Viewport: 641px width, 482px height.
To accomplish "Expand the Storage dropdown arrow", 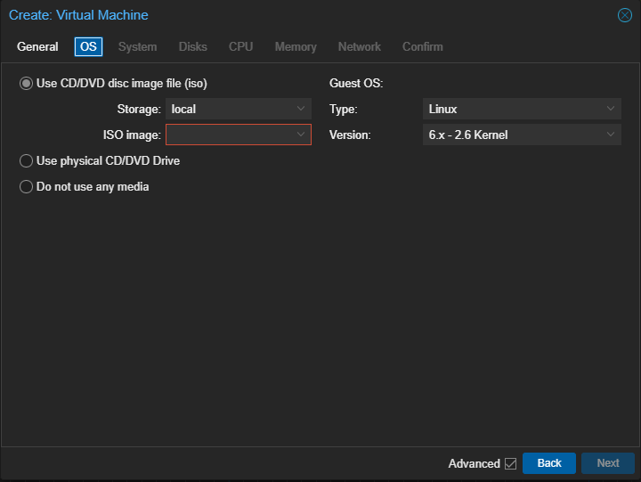I will (301, 109).
